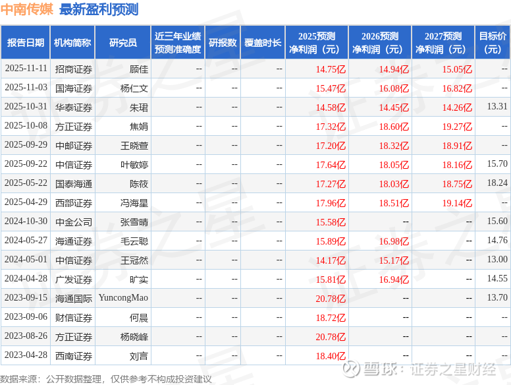Click the 中南传媒 title text
511x385 pixels.
pos(27,9)
